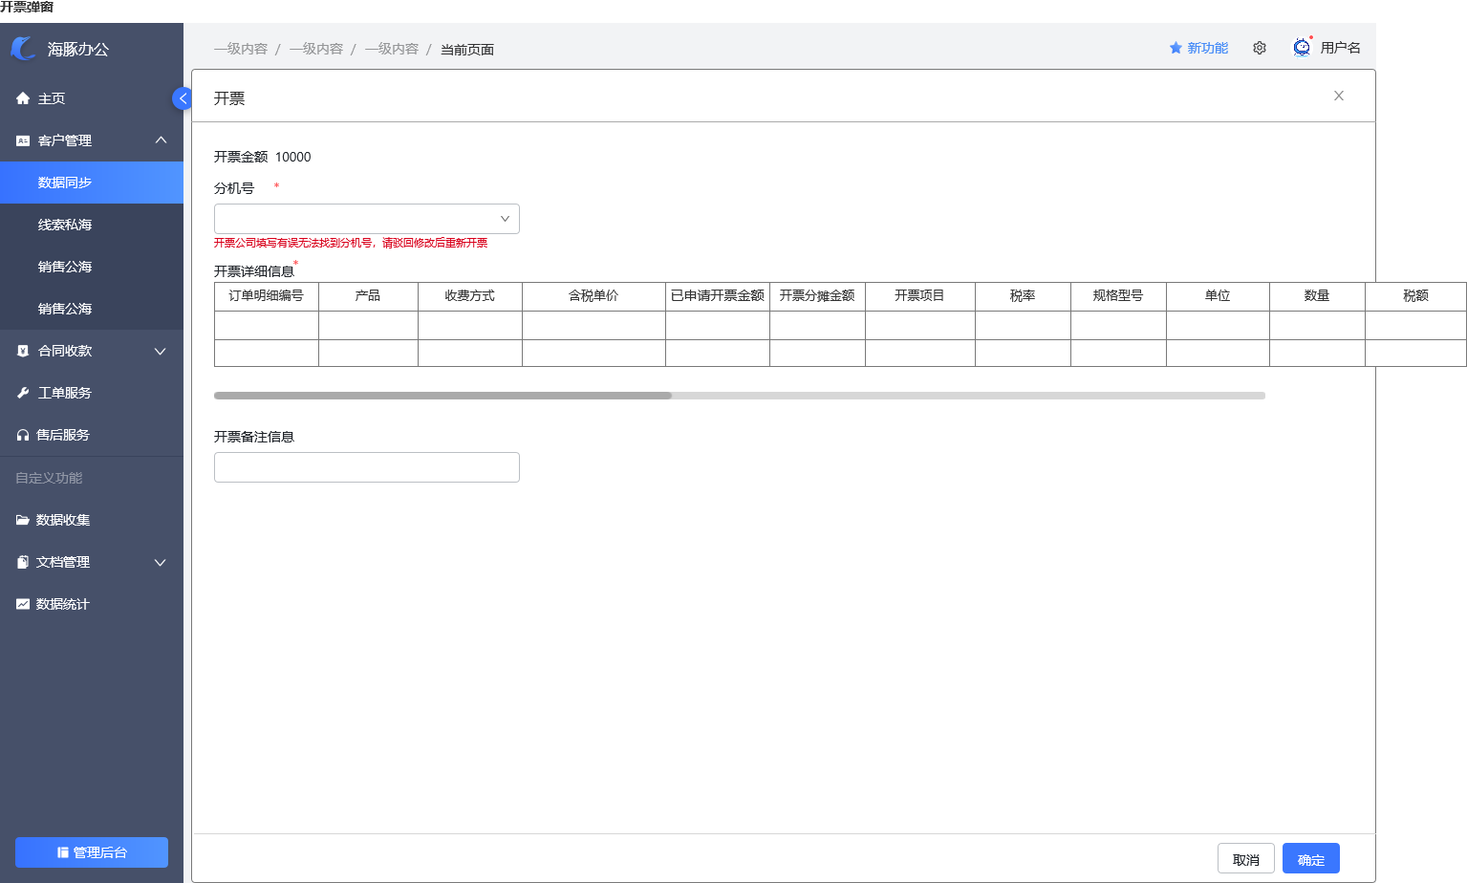Click the 已申请开票金额 column header

point(718,296)
